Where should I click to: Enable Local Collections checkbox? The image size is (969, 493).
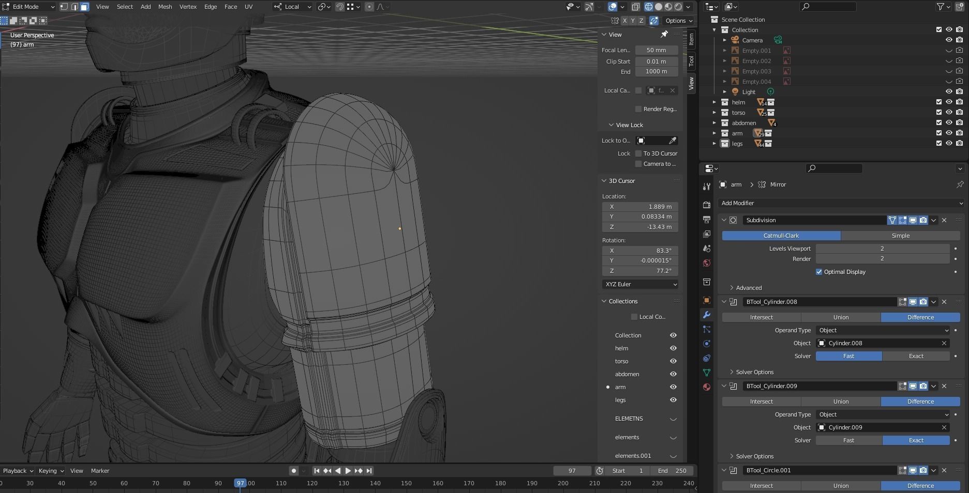tap(634, 317)
